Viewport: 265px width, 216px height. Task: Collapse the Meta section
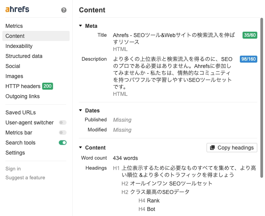[x=80, y=26]
